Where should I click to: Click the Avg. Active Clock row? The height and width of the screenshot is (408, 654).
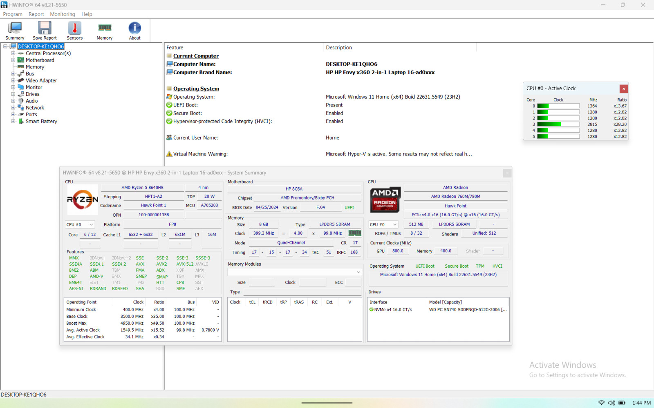[143, 330]
